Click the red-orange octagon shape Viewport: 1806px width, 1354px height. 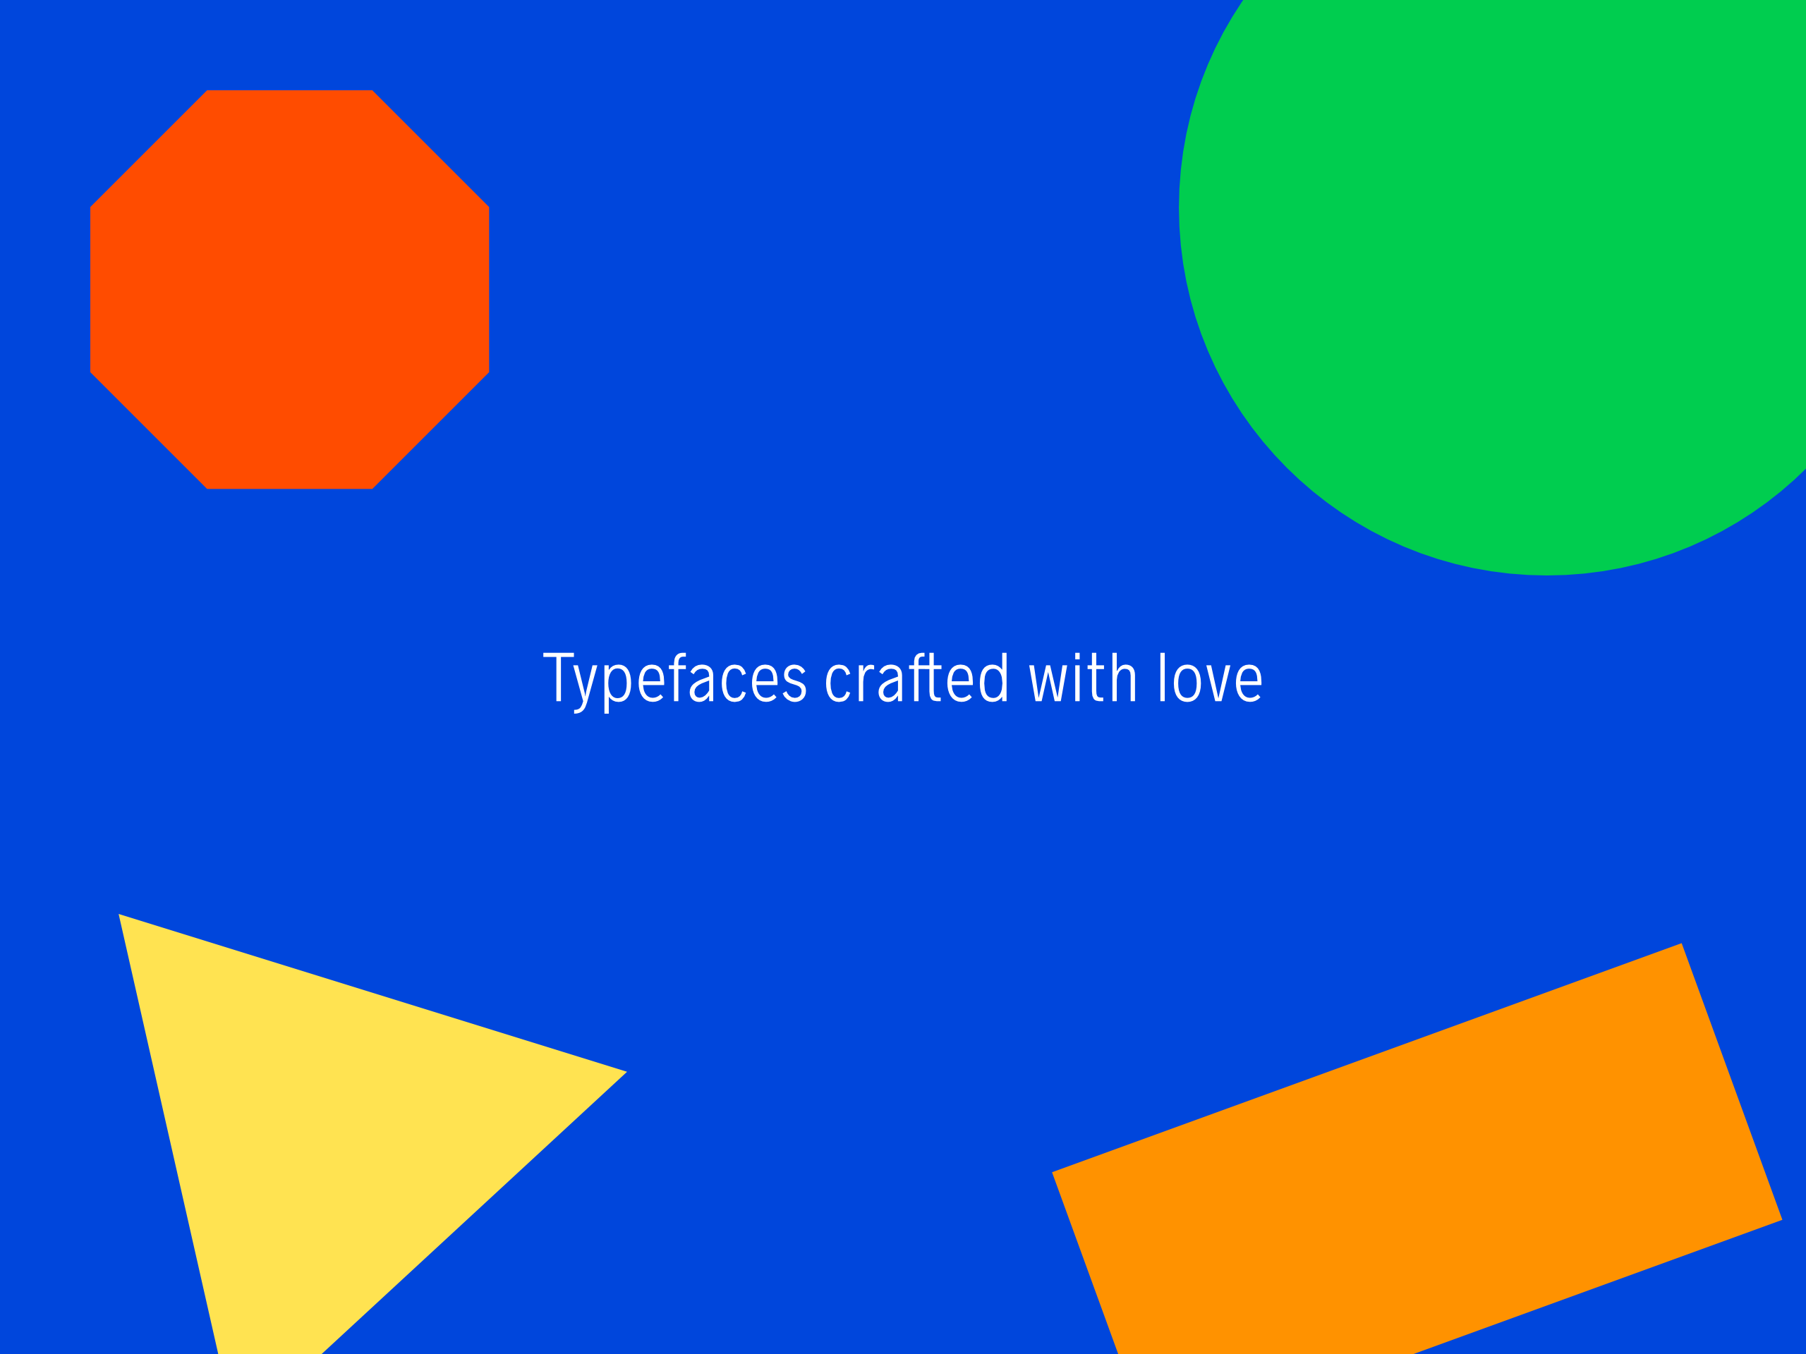coord(289,290)
